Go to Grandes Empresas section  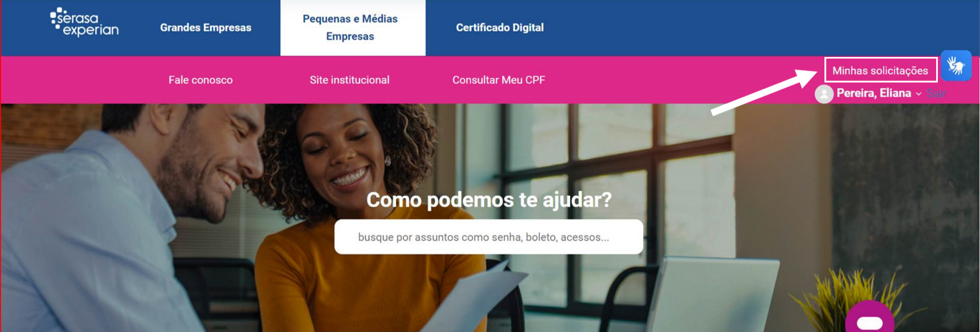coord(206,27)
